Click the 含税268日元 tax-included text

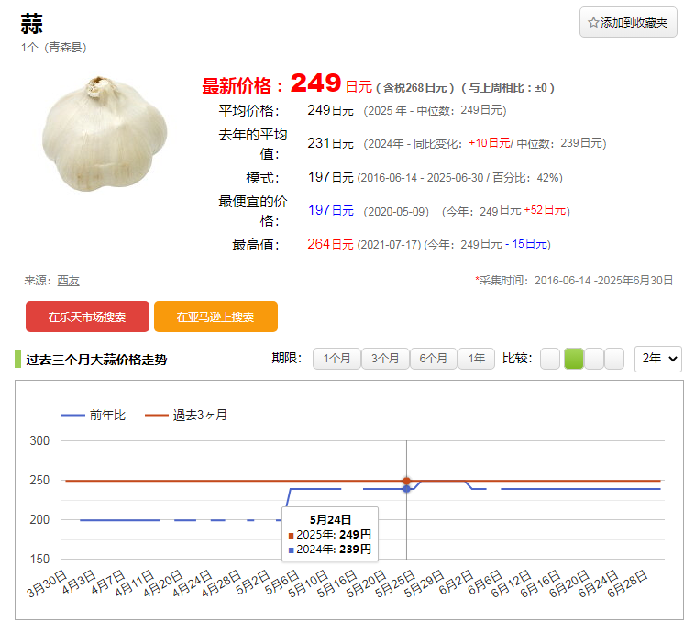tap(415, 88)
